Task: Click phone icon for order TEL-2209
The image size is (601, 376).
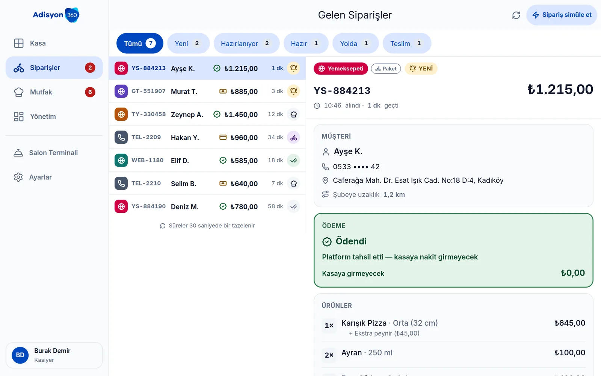Action: [121, 137]
